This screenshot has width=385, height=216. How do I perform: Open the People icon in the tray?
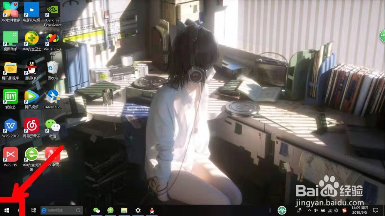[299, 210]
